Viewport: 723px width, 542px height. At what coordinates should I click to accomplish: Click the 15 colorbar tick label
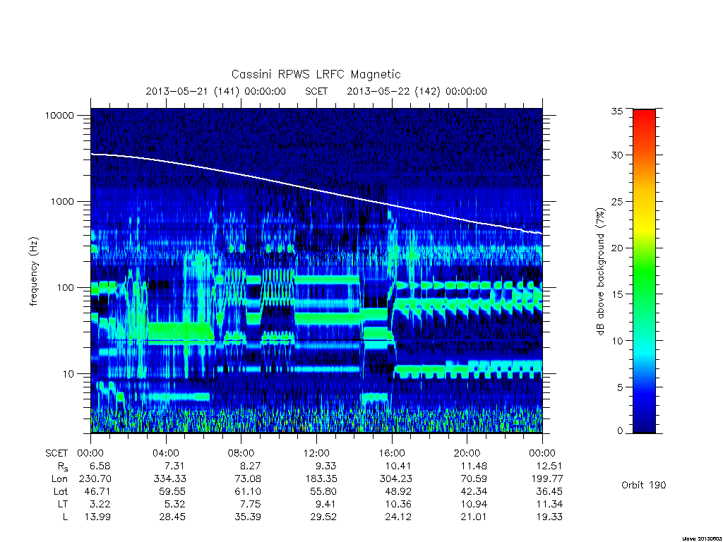click(616, 294)
